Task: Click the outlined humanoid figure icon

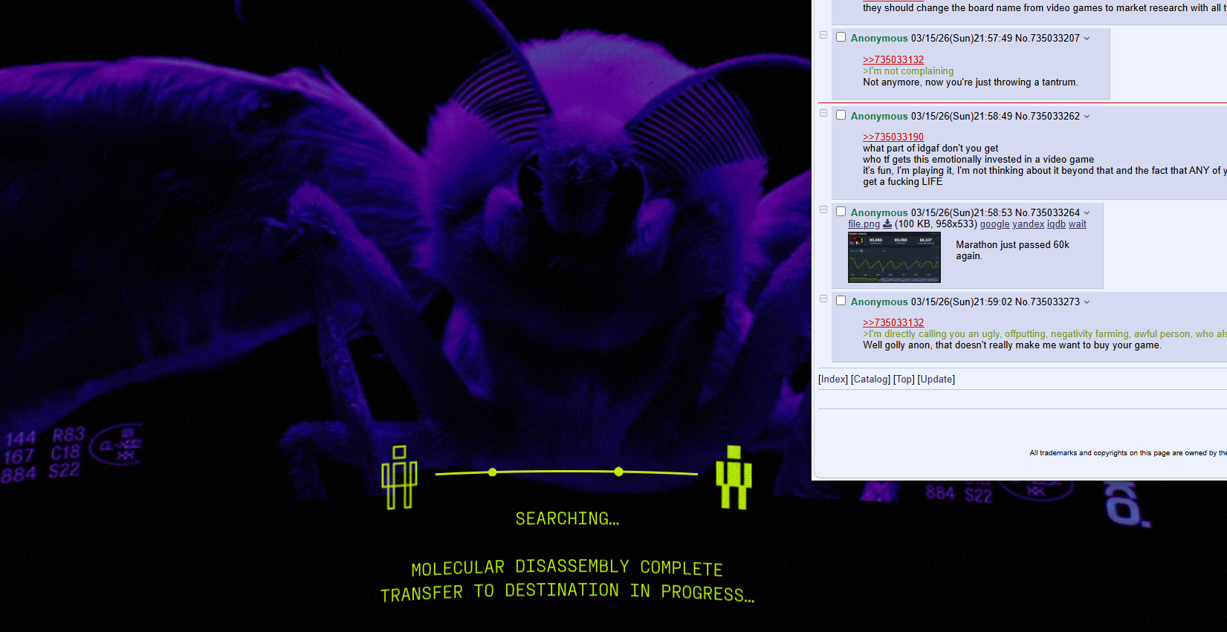Action: click(x=399, y=478)
